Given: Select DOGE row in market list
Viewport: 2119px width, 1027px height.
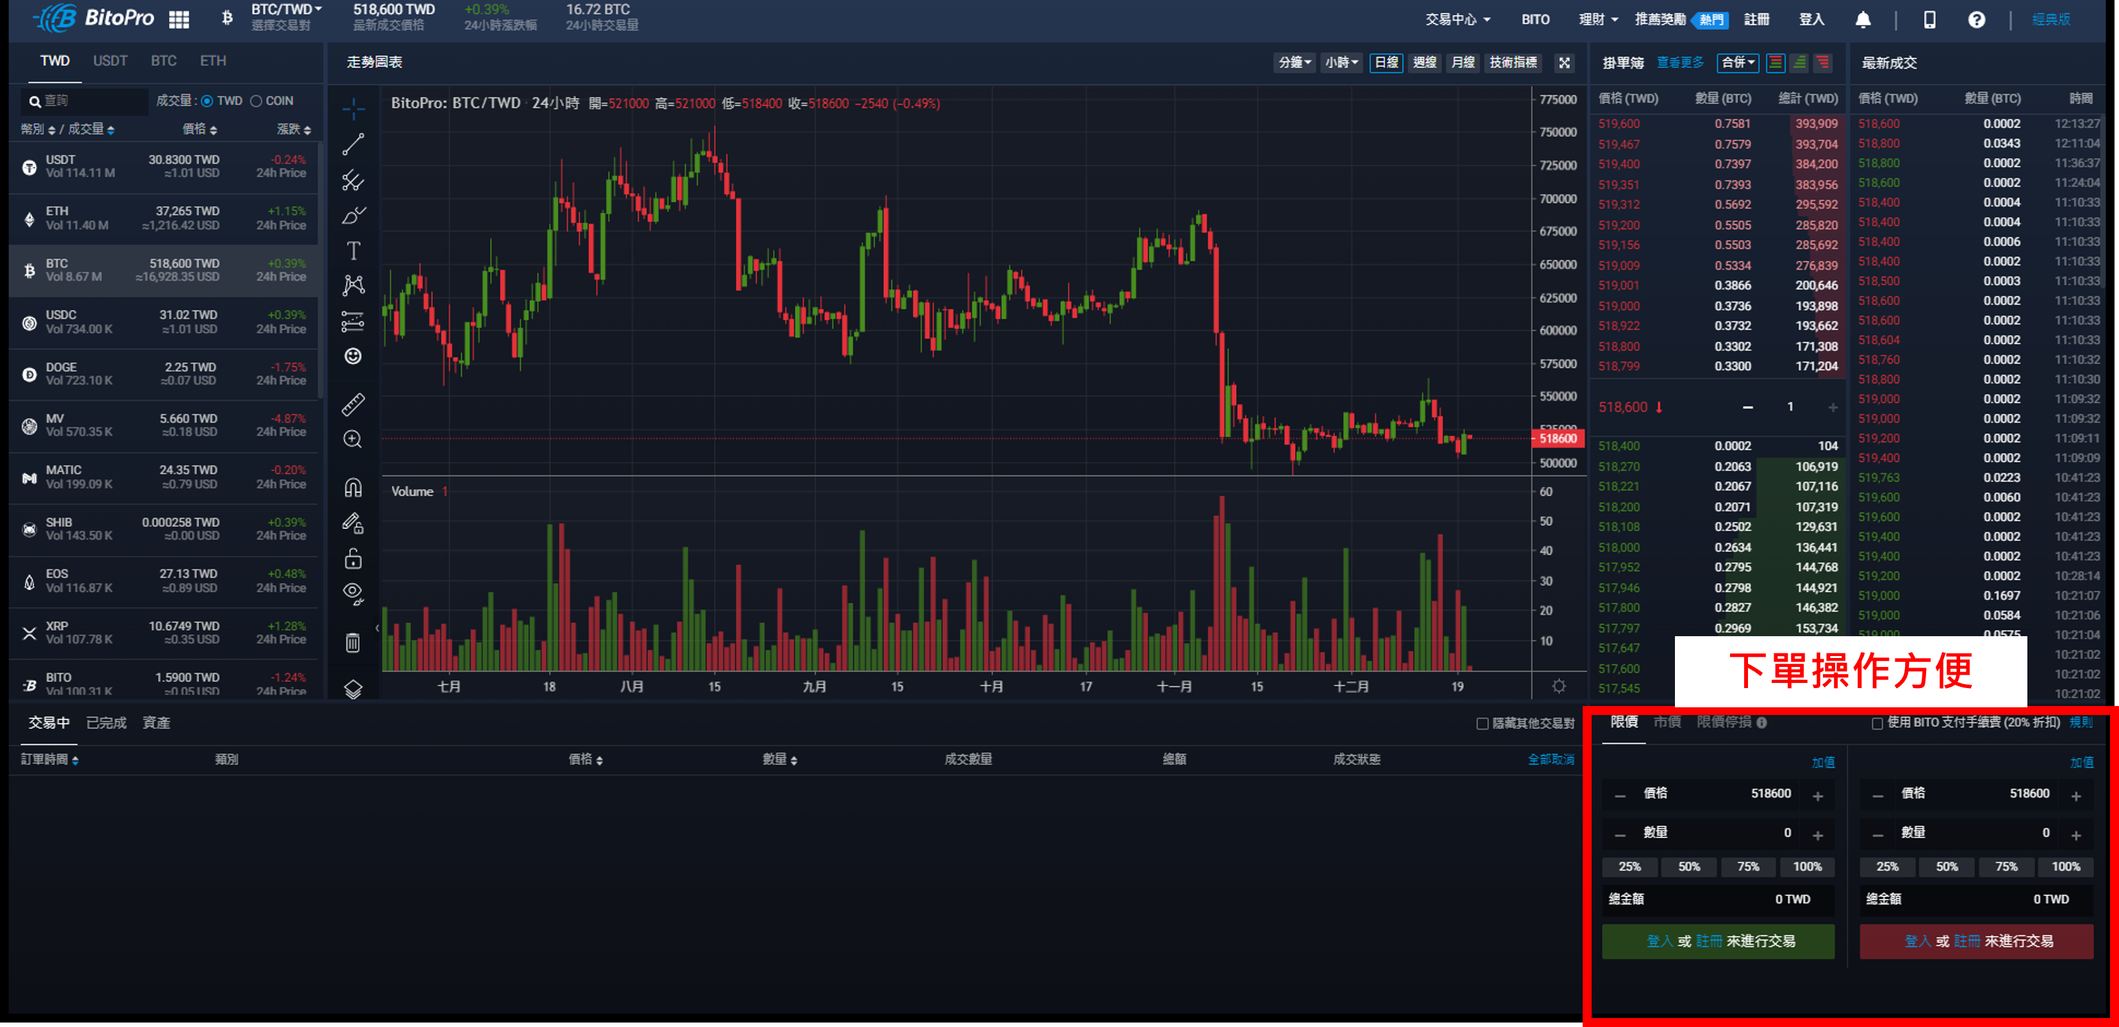Looking at the screenshot, I should point(163,374).
